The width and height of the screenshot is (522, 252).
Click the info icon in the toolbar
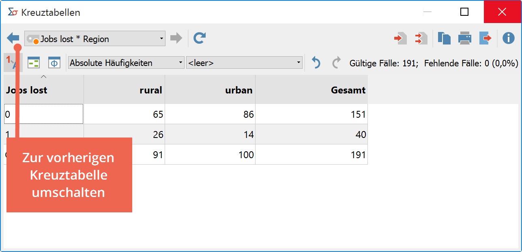(x=508, y=38)
